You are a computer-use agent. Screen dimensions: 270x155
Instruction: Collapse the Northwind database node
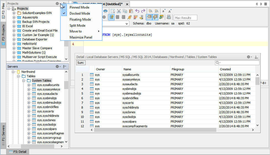(13, 72)
